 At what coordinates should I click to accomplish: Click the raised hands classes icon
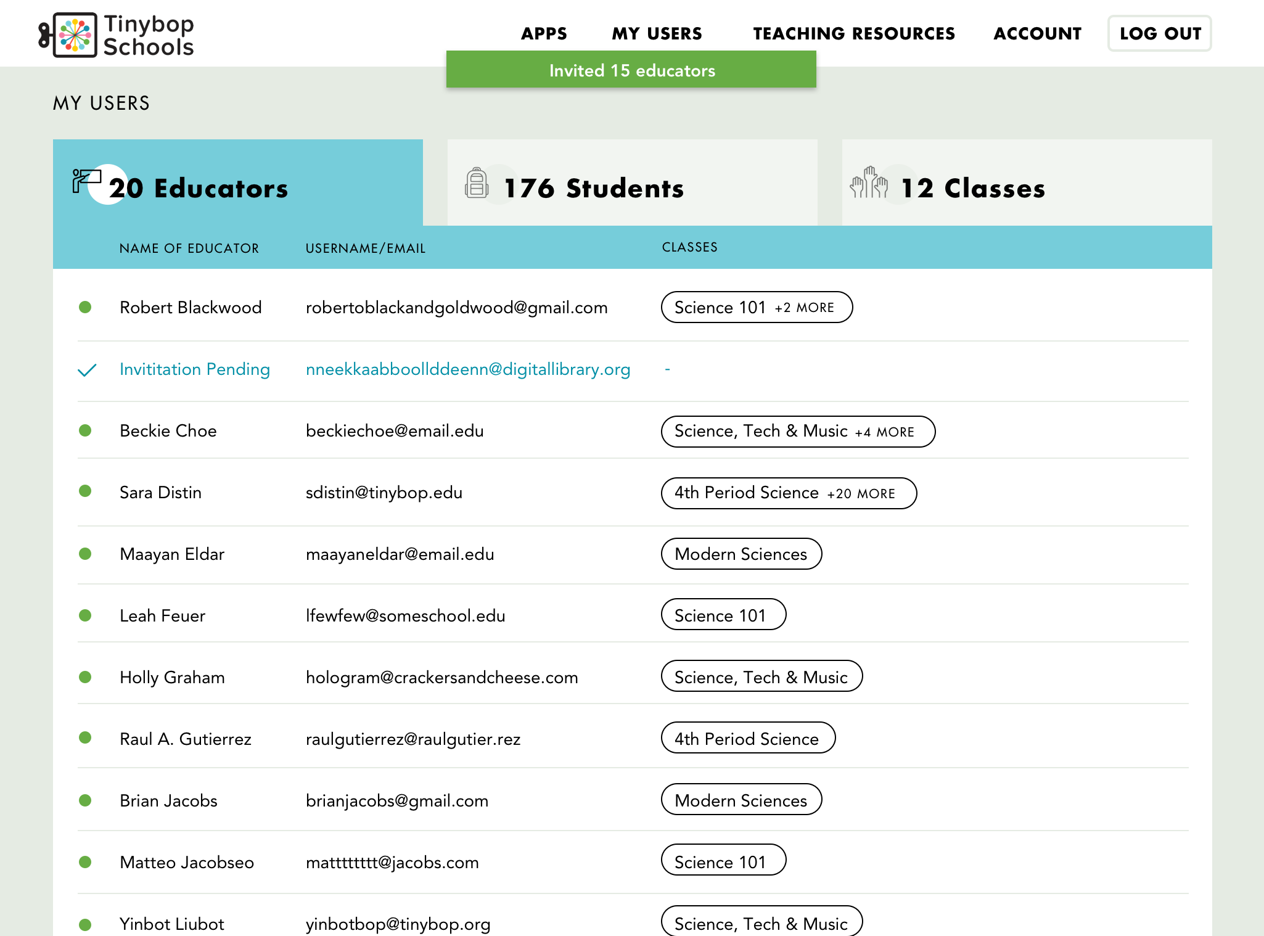point(869,183)
